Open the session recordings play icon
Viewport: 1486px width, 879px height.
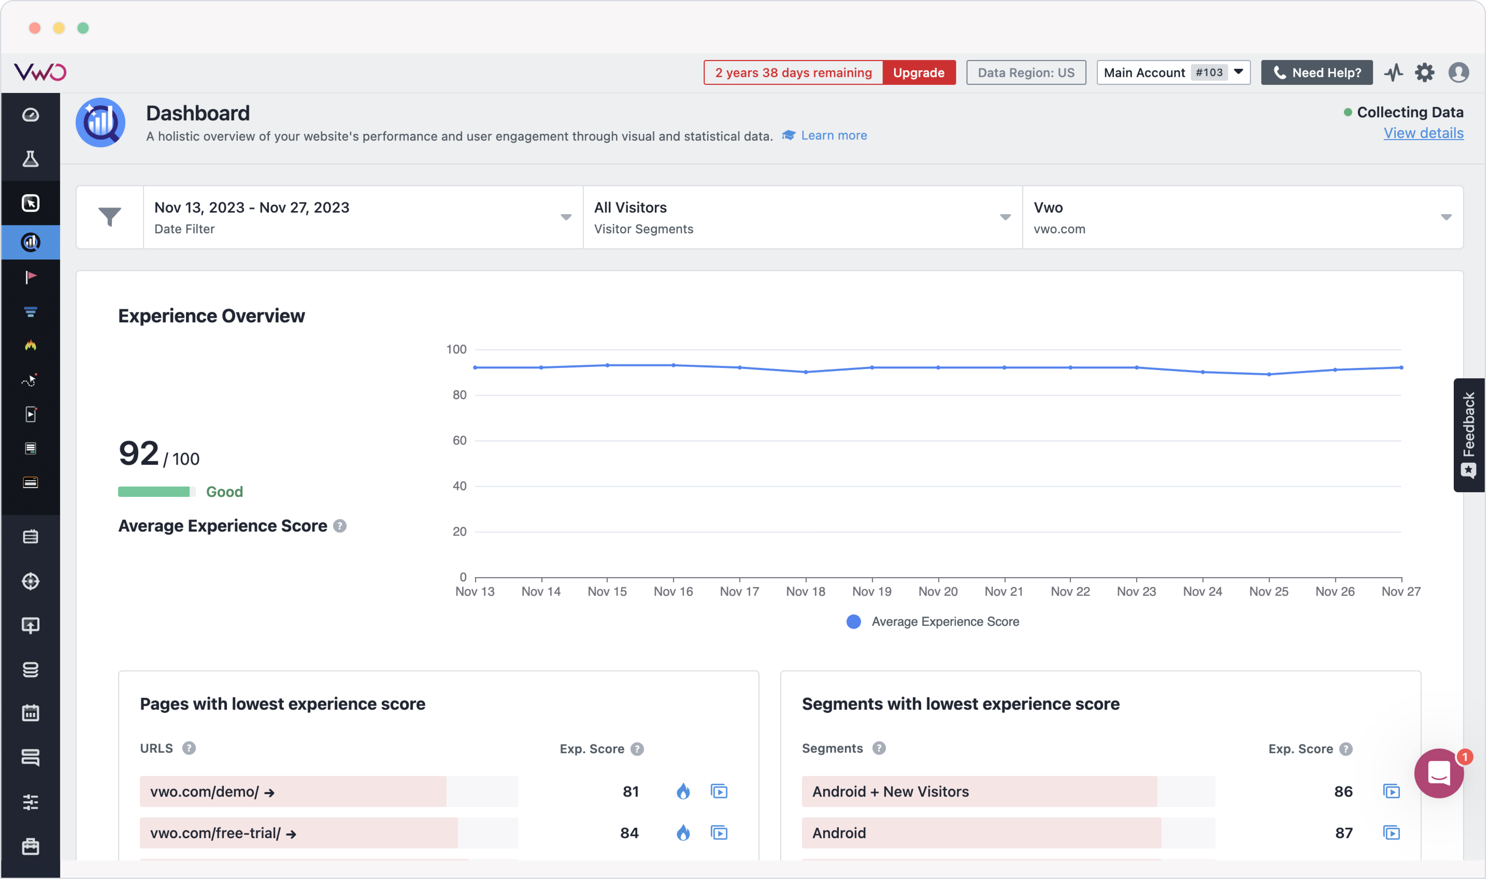tap(30, 413)
